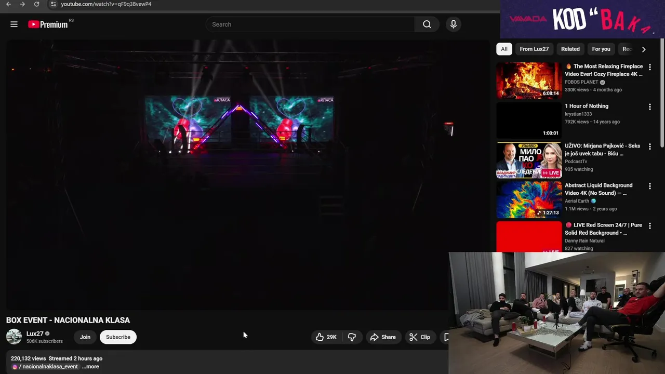The image size is (665, 374).
Task: Select the Related filter chip
Action: [x=570, y=49]
